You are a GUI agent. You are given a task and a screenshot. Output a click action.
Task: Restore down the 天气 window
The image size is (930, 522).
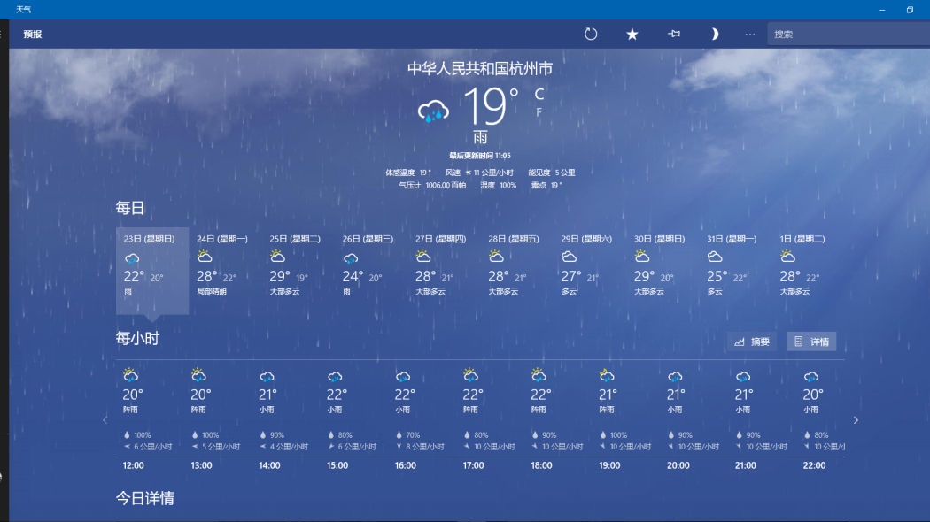click(x=910, y=10)
